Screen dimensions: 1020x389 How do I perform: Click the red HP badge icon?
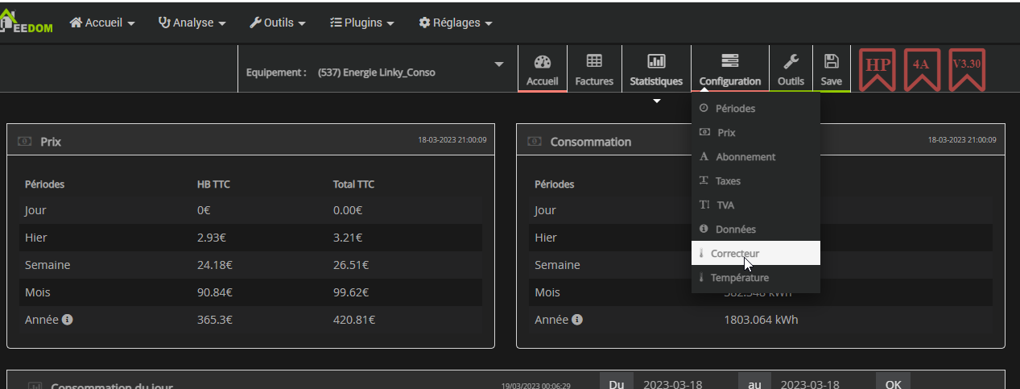[x=877, y=70]
